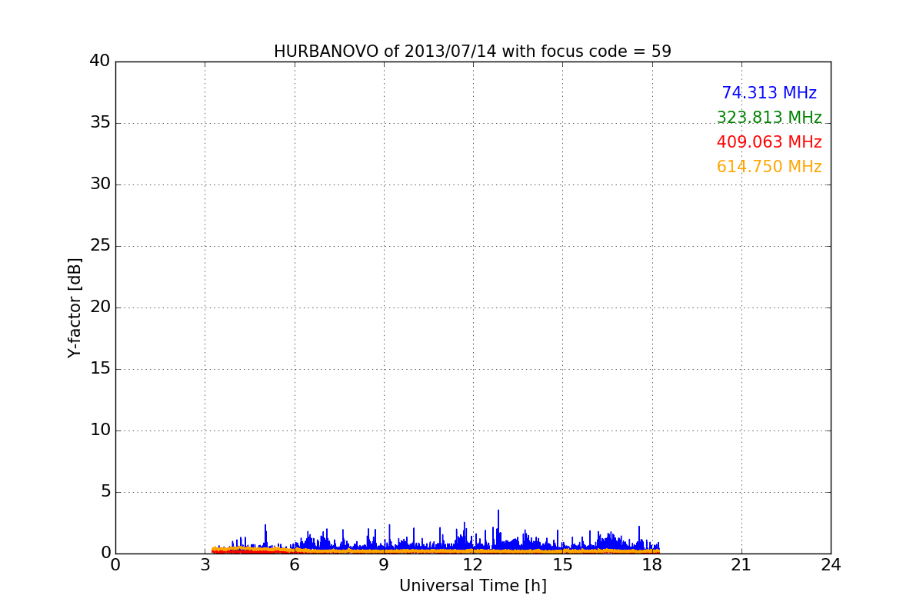Image resolution: width=923 pixels, height=615 pixels.
Task: Click x-axis tick label 21
Action: point(741,565)
